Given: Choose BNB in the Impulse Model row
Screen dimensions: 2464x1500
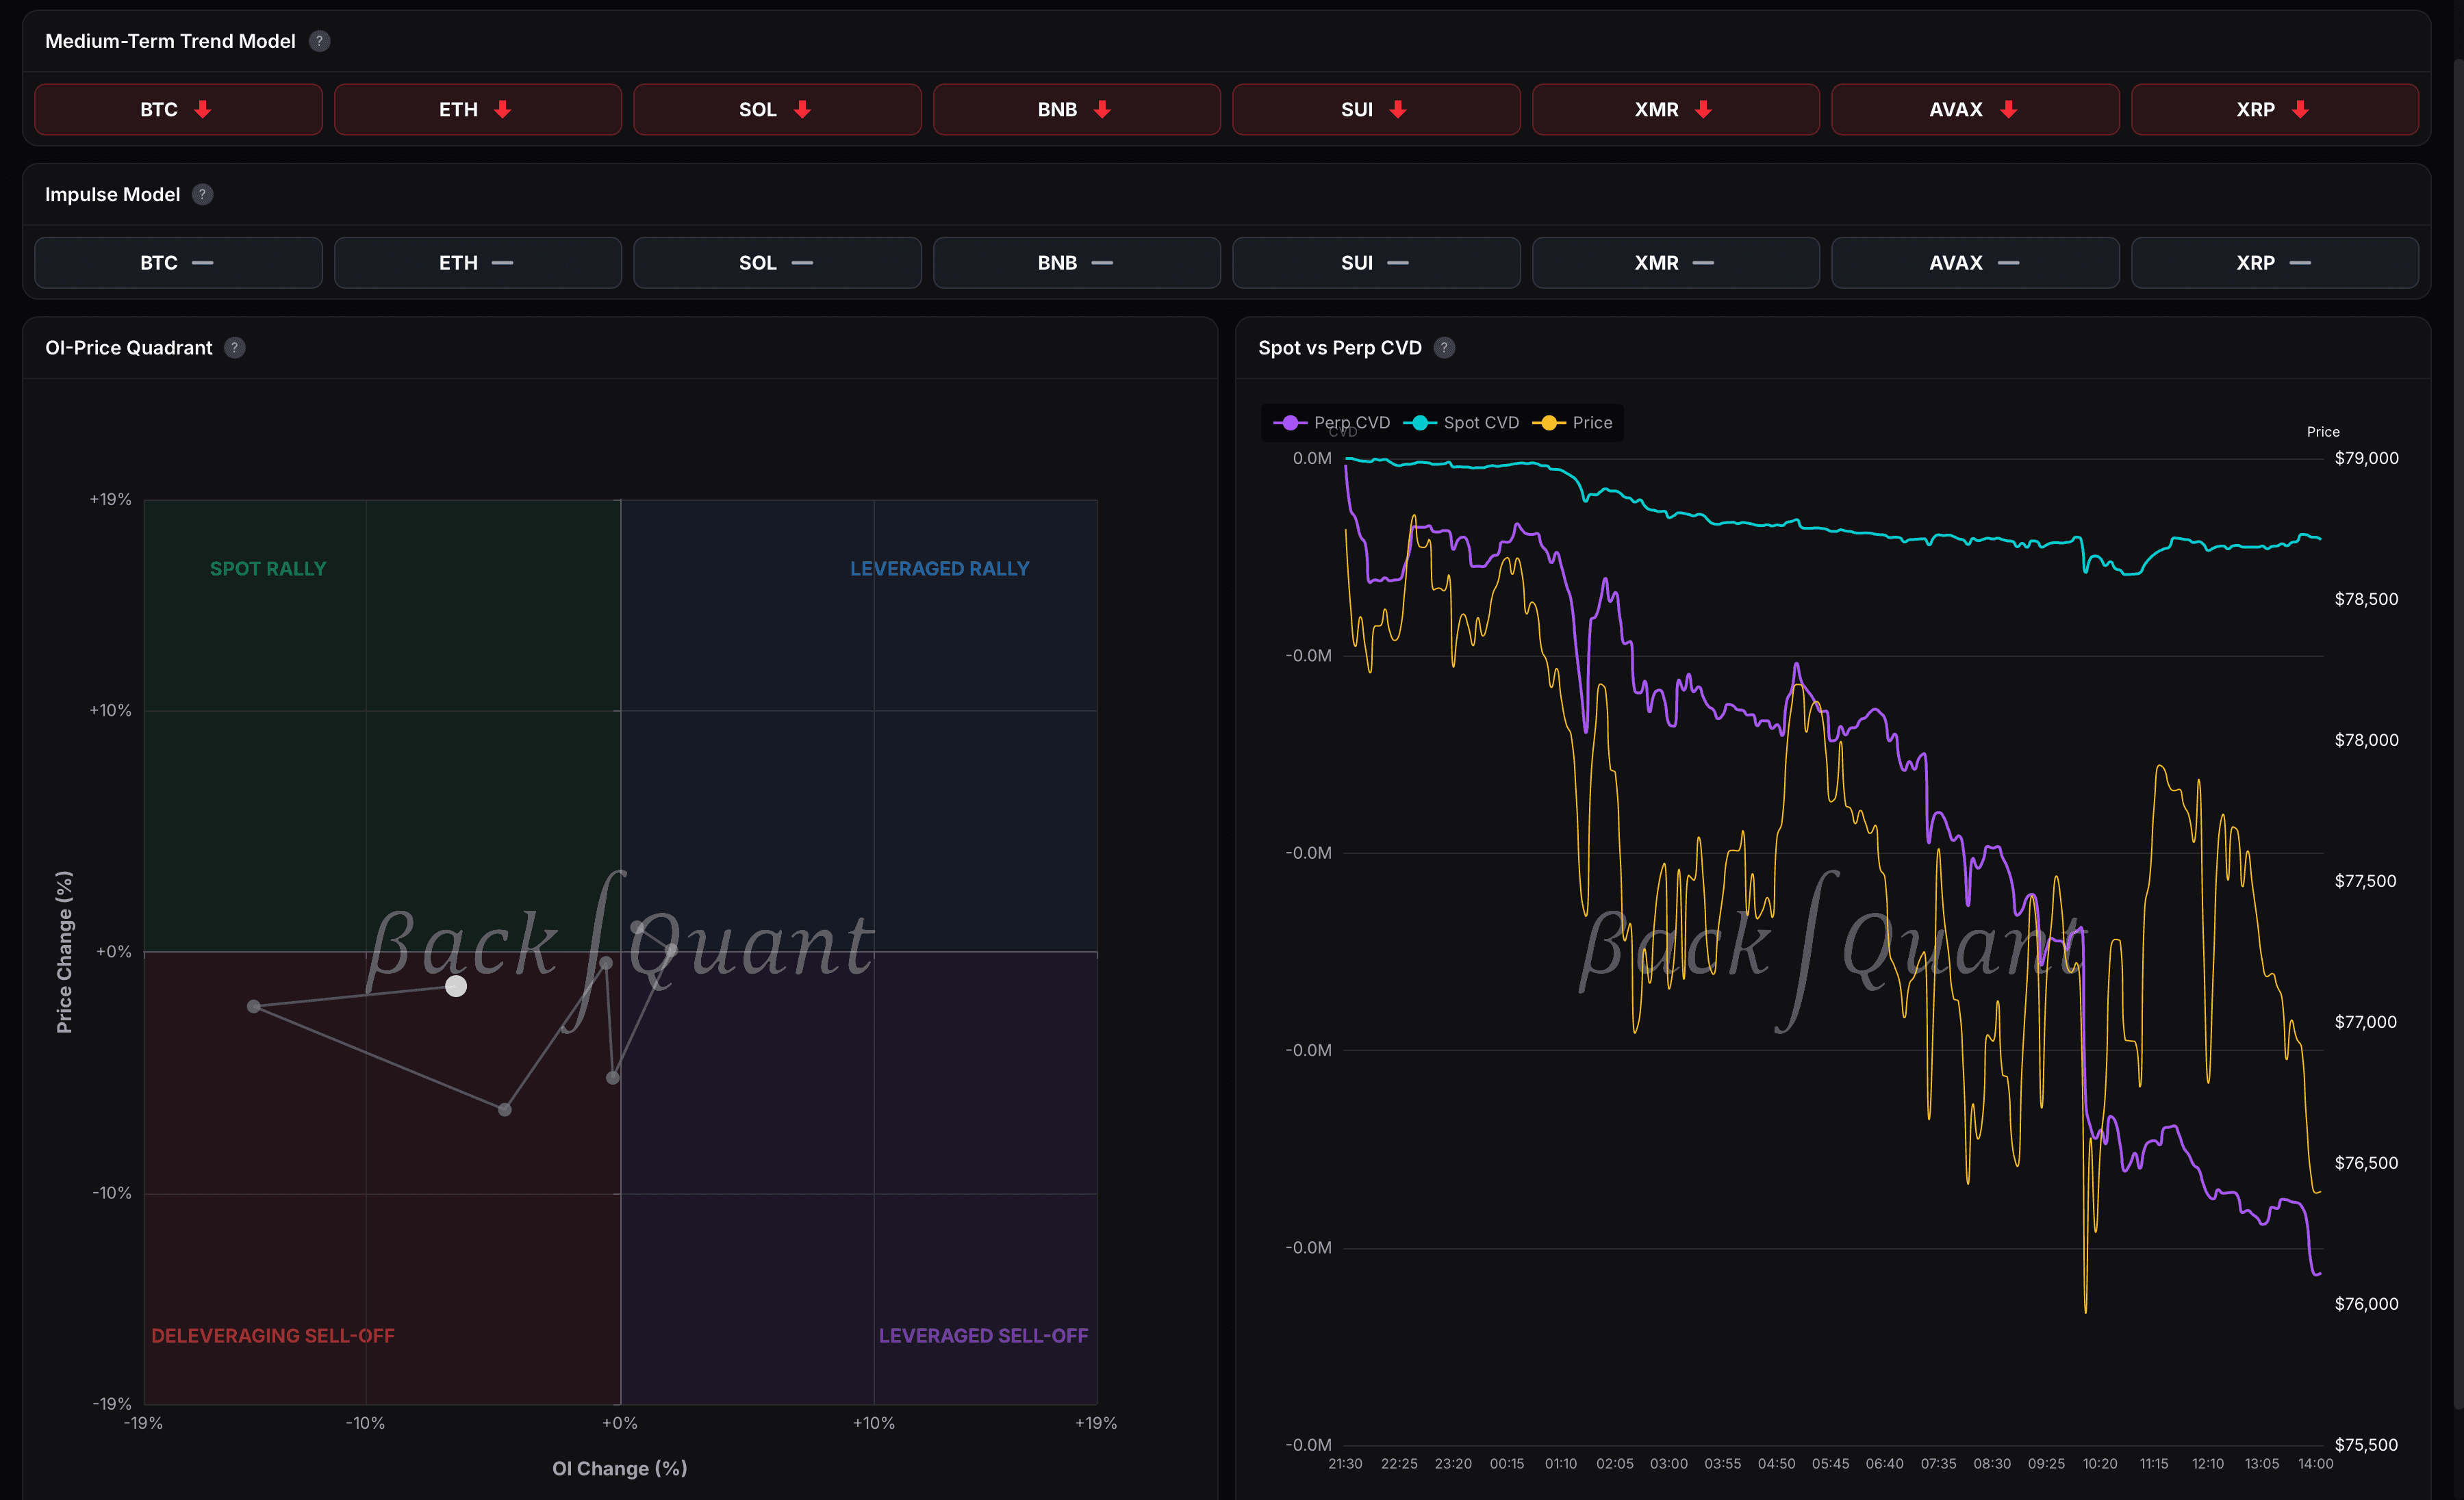Looking at the screenshot, I should (1076, 263).
